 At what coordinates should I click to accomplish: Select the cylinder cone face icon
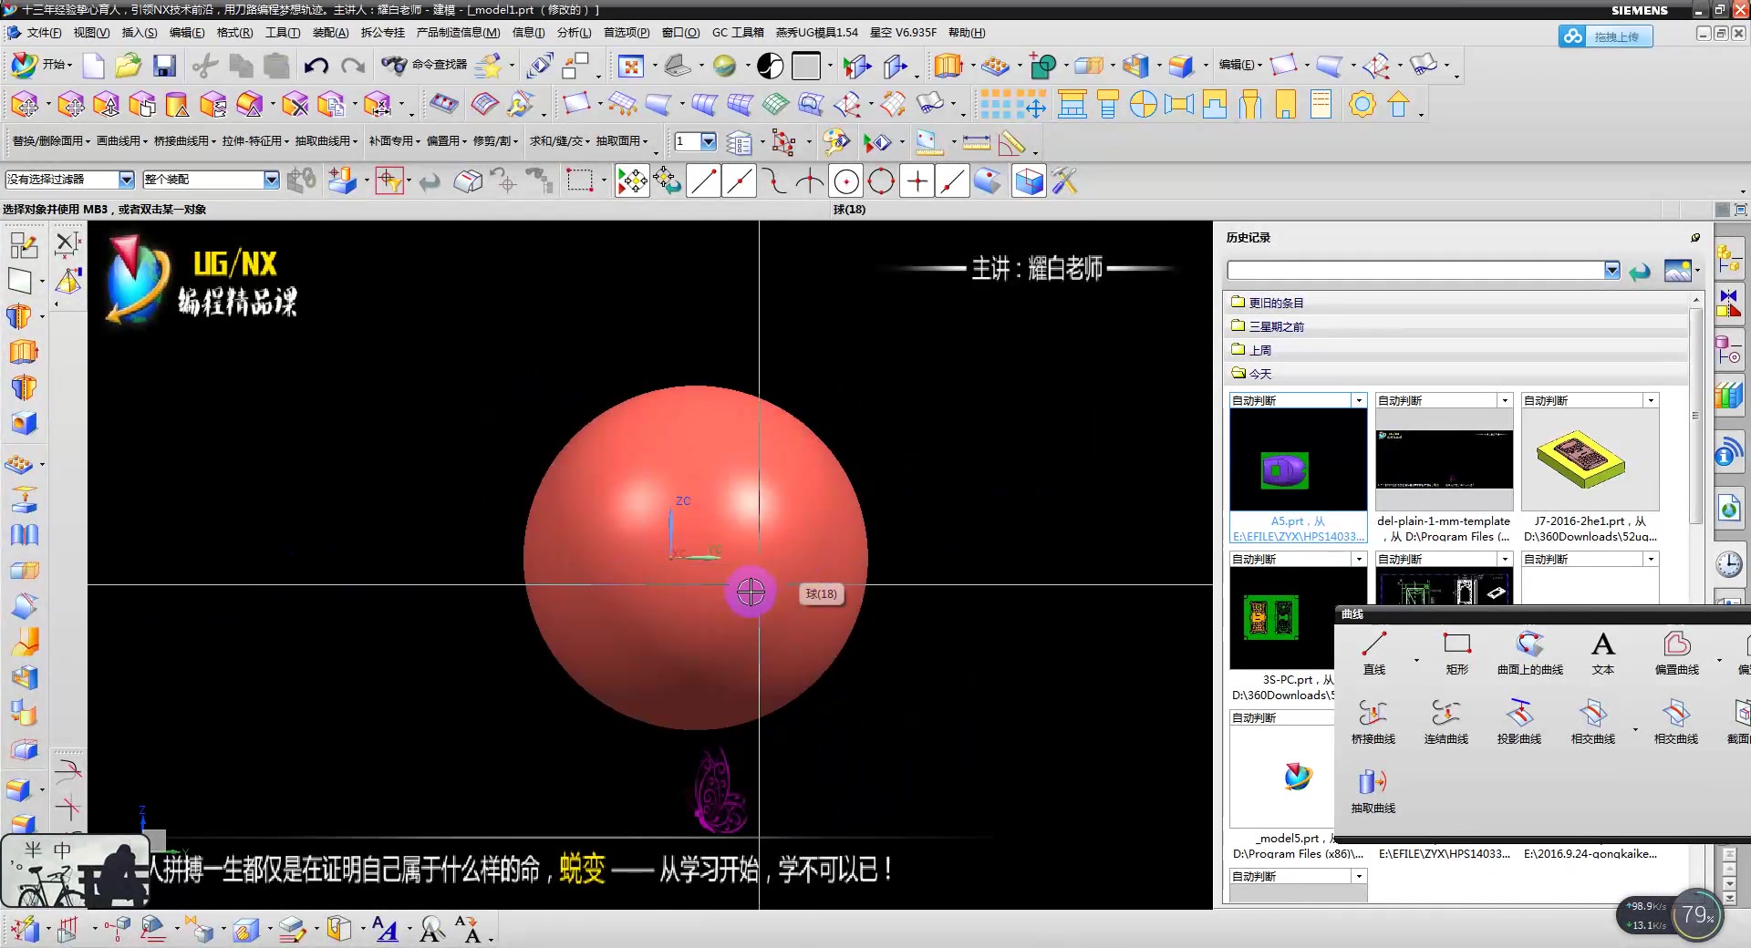pyautogui.click(x=177, y=106)
